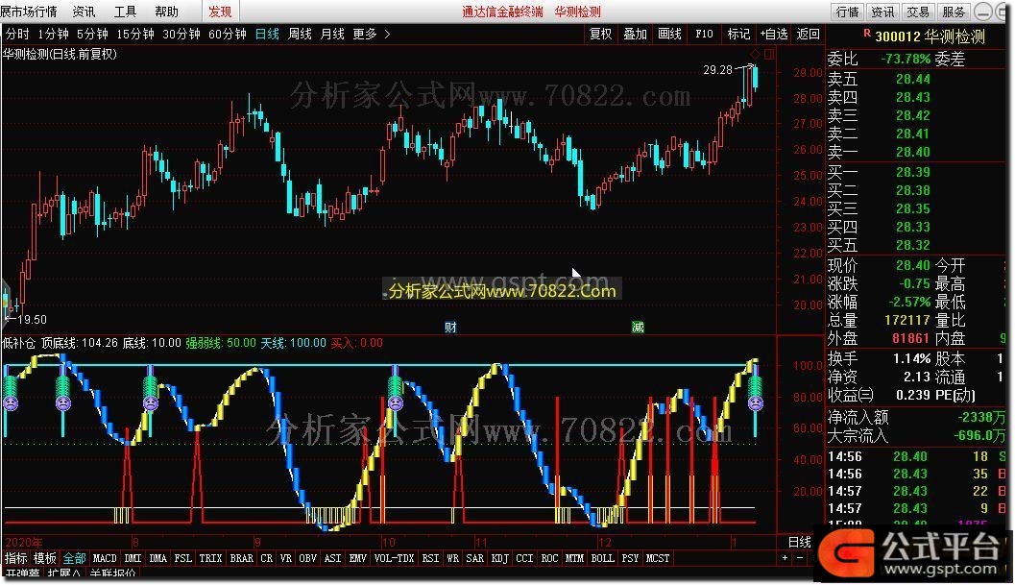Switch the indicator to VR

pos(286,558)
